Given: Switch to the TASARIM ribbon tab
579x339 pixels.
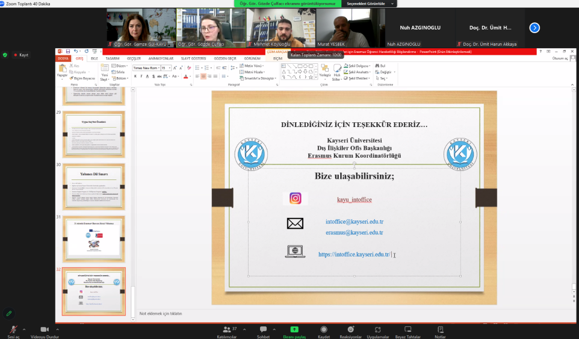Looking at the screenshot, I should click(x=113, y=58).
